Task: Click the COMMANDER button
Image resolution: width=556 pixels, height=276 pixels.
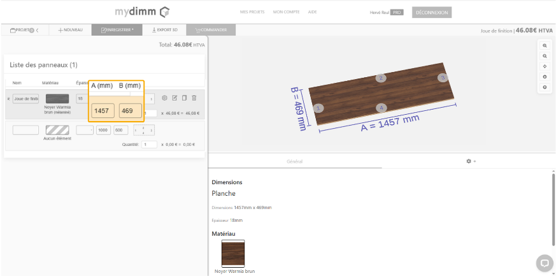Action: click(211, 30)
